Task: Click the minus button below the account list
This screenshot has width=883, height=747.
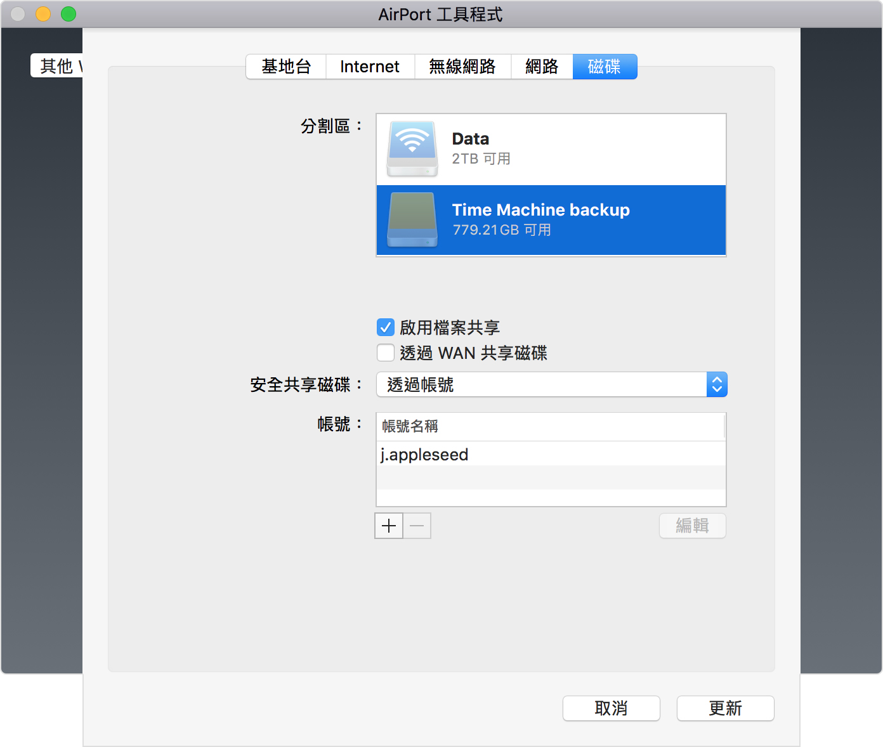Action: (x=417, y=526)
